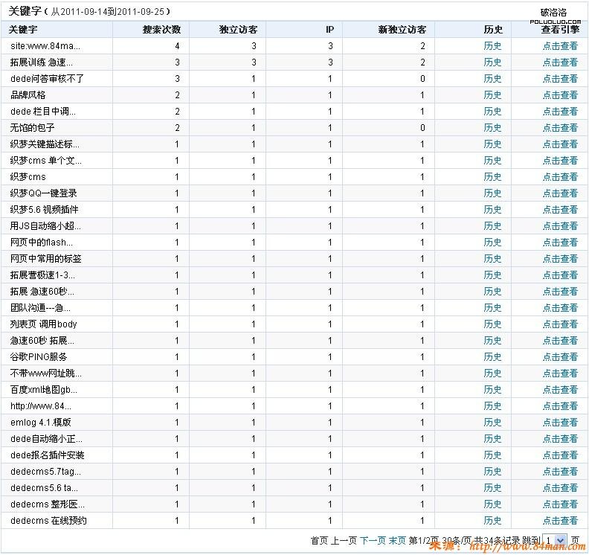Click the IP column header
This screenshot has height=555, width=589.
[x=329, y=30]
